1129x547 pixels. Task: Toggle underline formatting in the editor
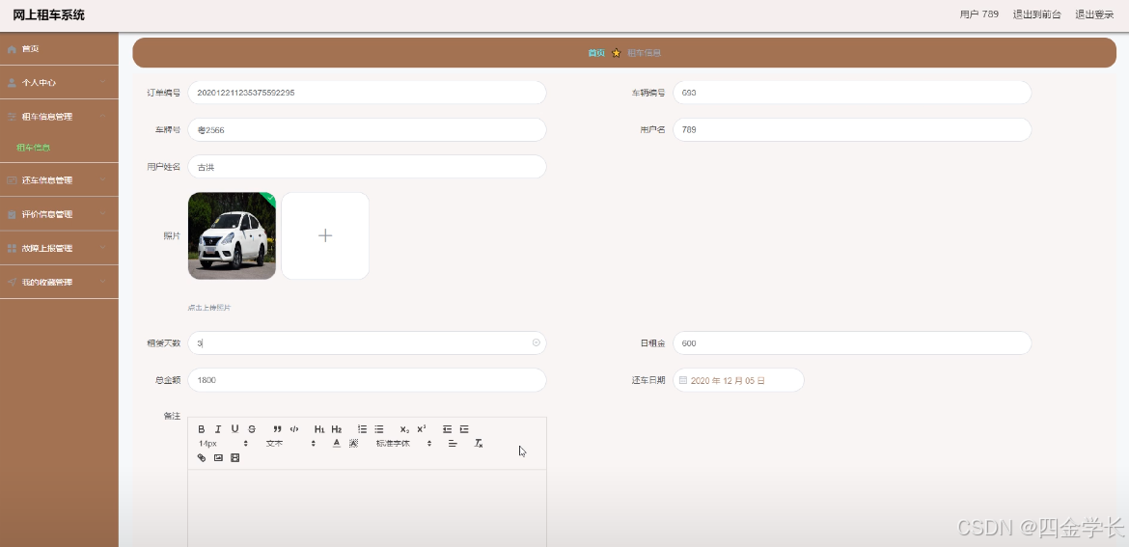click(x=234, y=429)
